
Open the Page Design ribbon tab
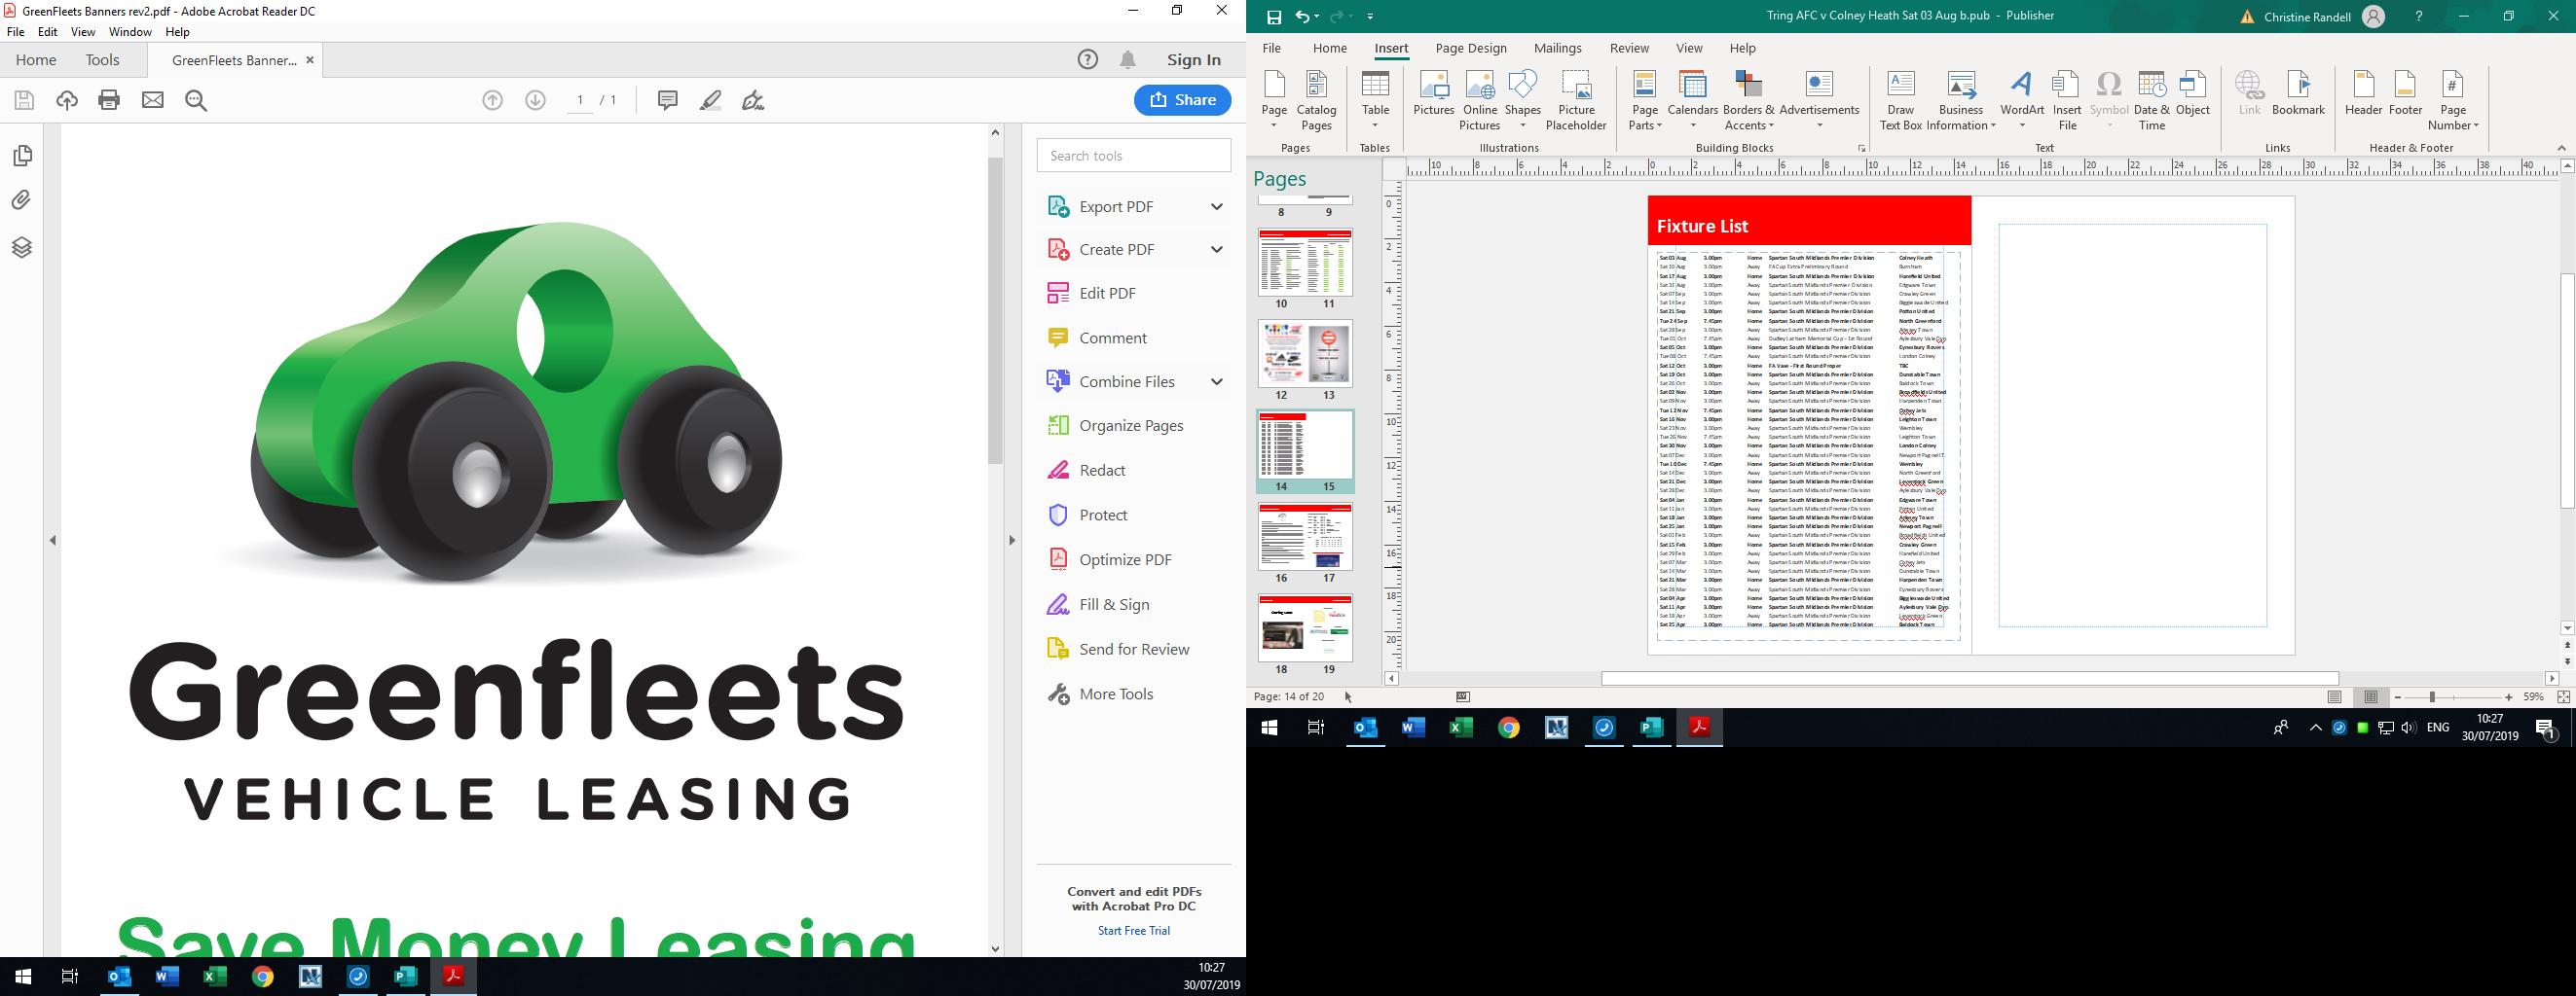coord(1470,48)
